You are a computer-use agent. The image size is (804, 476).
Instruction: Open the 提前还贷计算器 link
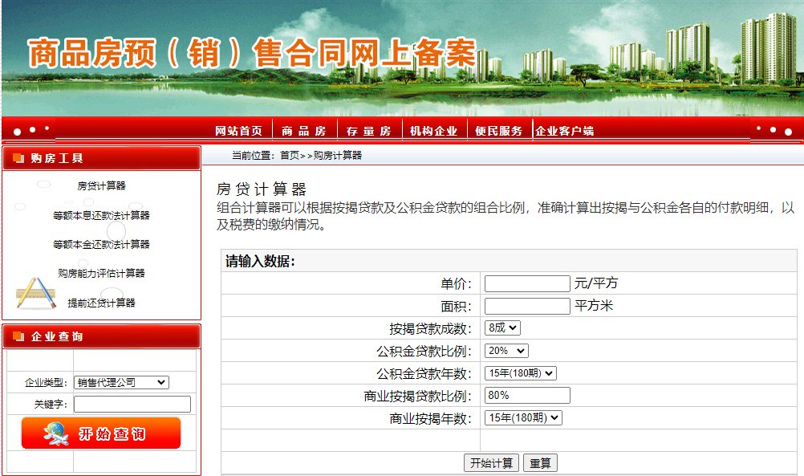coord(101,303)
